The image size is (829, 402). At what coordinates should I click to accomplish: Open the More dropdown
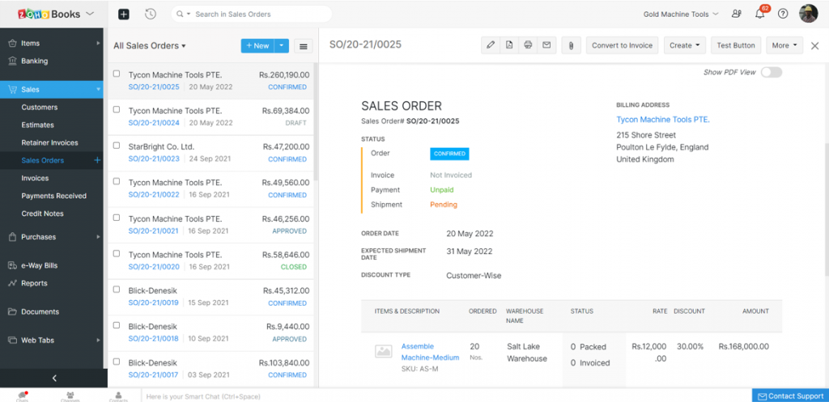pos(784,45)
